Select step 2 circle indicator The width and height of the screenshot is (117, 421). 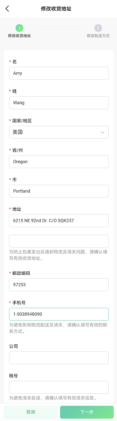tap(98, 28)
